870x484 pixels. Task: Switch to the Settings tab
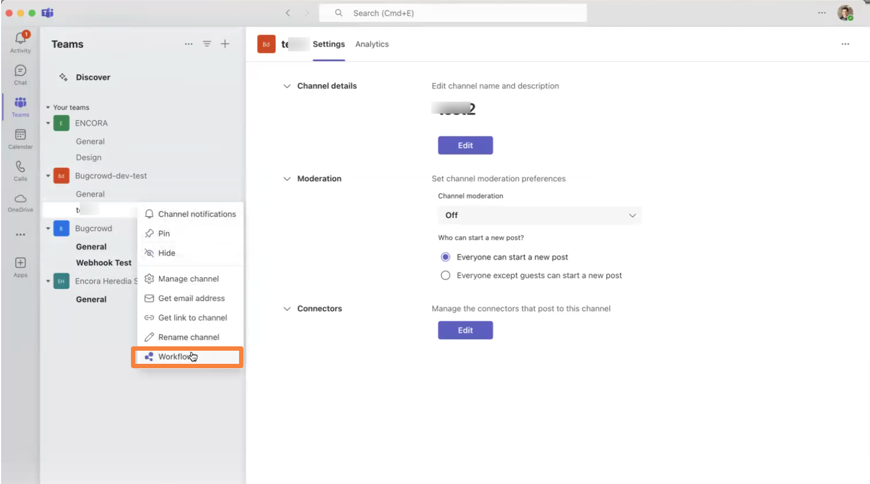pos(329,44)
